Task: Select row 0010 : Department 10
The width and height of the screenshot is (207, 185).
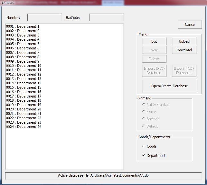Action: pyautogui.click(x=64, y=66)
